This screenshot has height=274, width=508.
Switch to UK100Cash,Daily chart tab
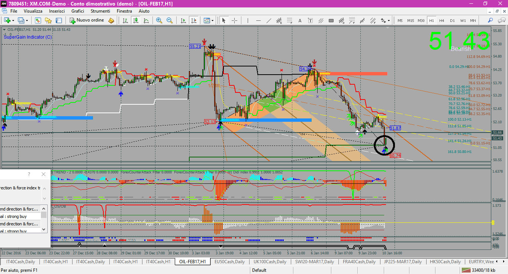tap(270, 262)
